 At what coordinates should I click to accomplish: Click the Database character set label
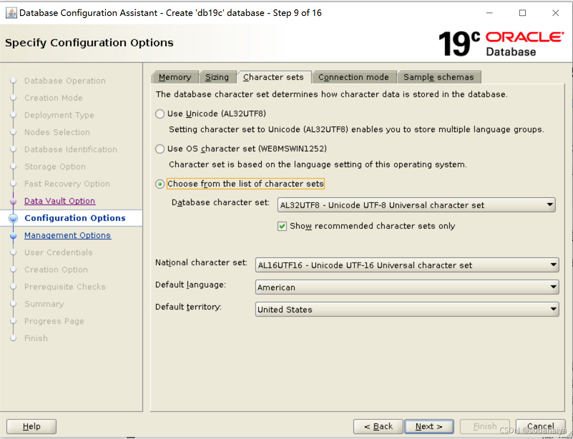(x=221, y=202)
